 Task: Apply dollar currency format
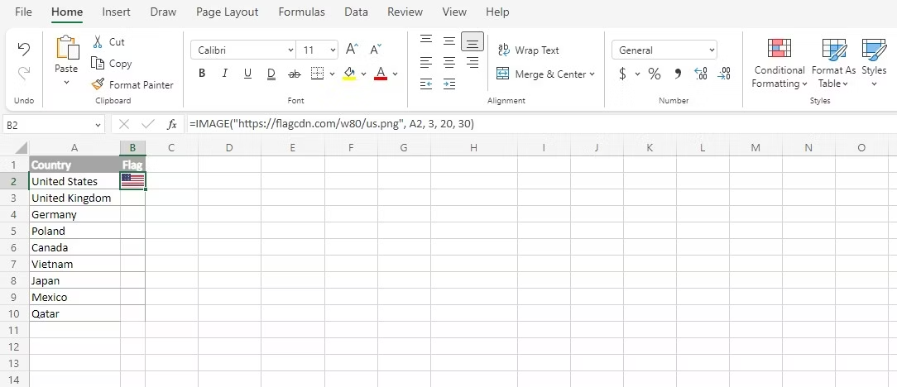(623, 74)
